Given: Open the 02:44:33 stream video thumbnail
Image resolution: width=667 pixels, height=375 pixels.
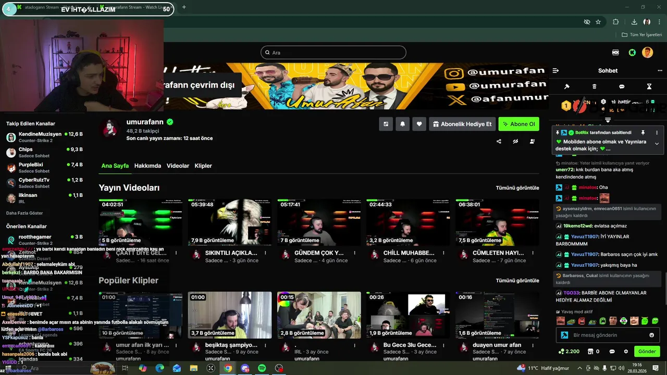Looking at the screenshot, I should pos(408,222).
